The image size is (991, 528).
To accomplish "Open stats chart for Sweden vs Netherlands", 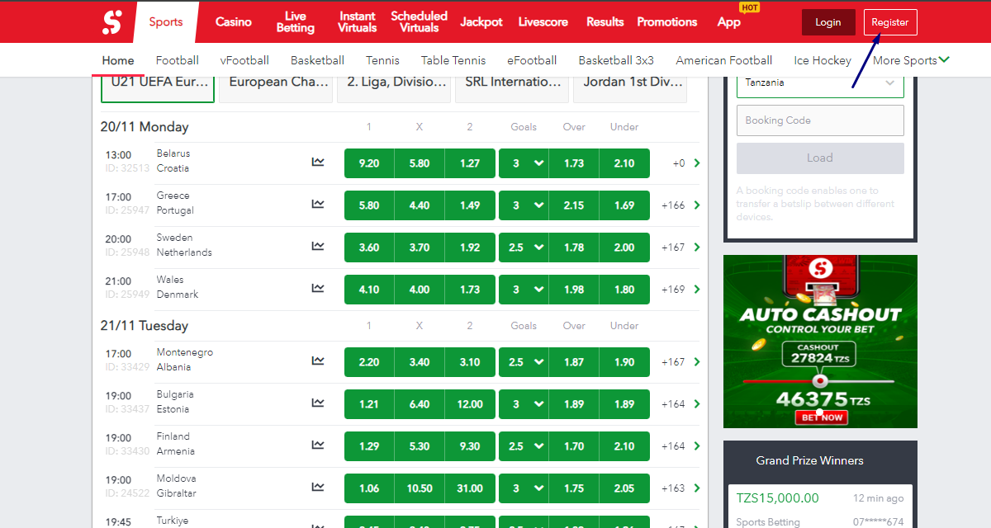I will click(318, 247).
